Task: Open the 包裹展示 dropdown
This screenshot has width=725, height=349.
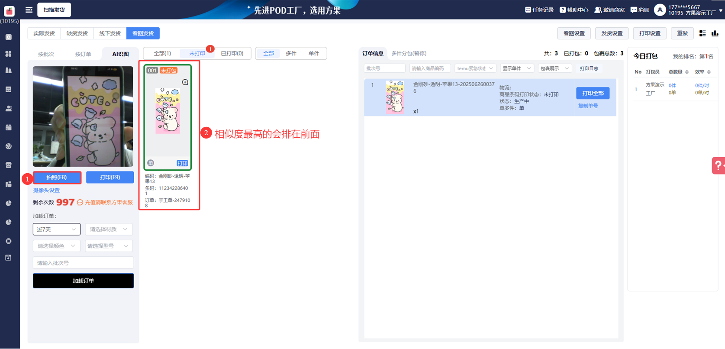Action: click(x=555, y=68)
